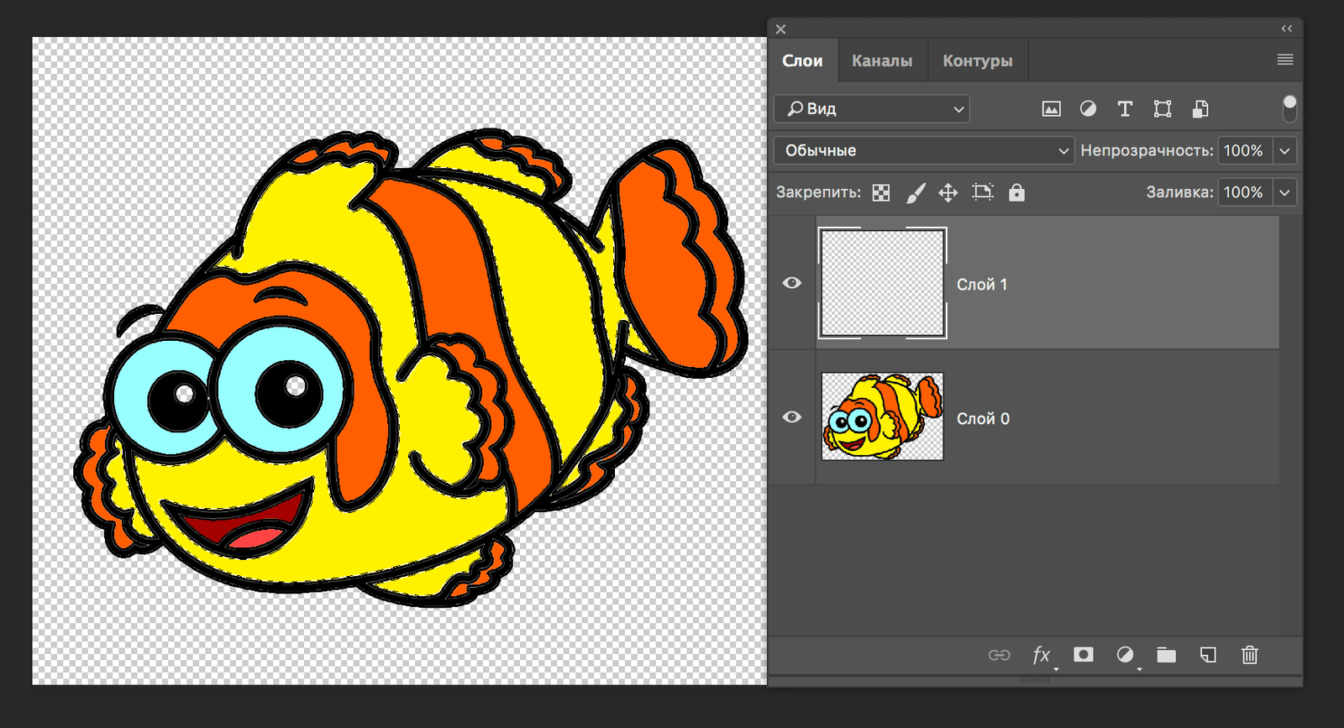Screen dimensions: 1344x728
Task: Delete layer with trash icon
Action: click(1250, 655)
